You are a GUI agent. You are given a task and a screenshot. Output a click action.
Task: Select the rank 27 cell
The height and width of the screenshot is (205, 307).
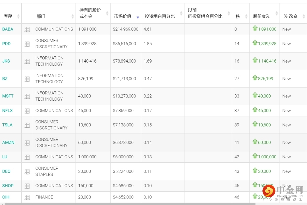pos(241,79)
